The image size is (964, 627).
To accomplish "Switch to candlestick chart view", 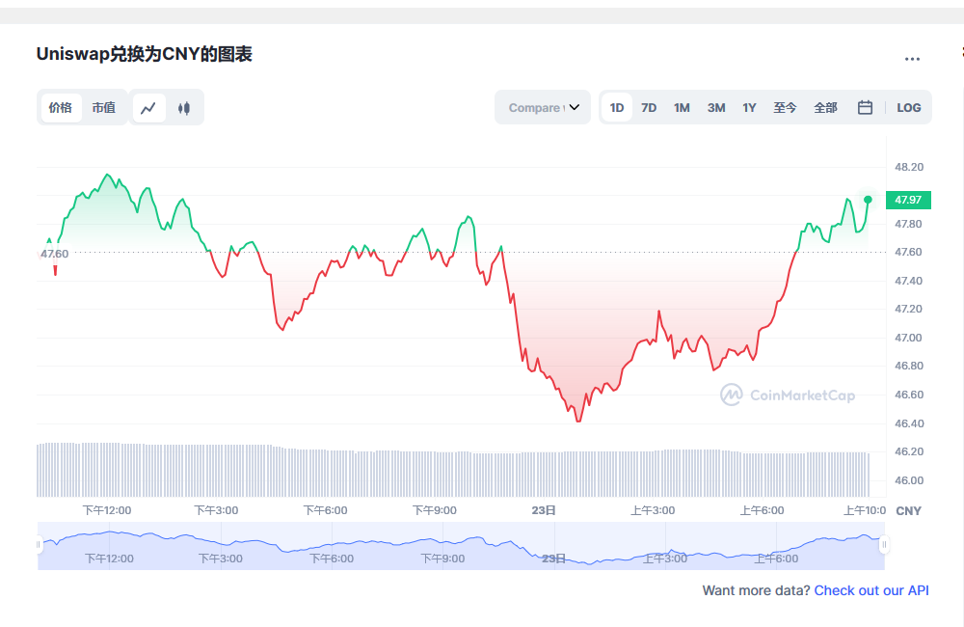I will (184, 108).
